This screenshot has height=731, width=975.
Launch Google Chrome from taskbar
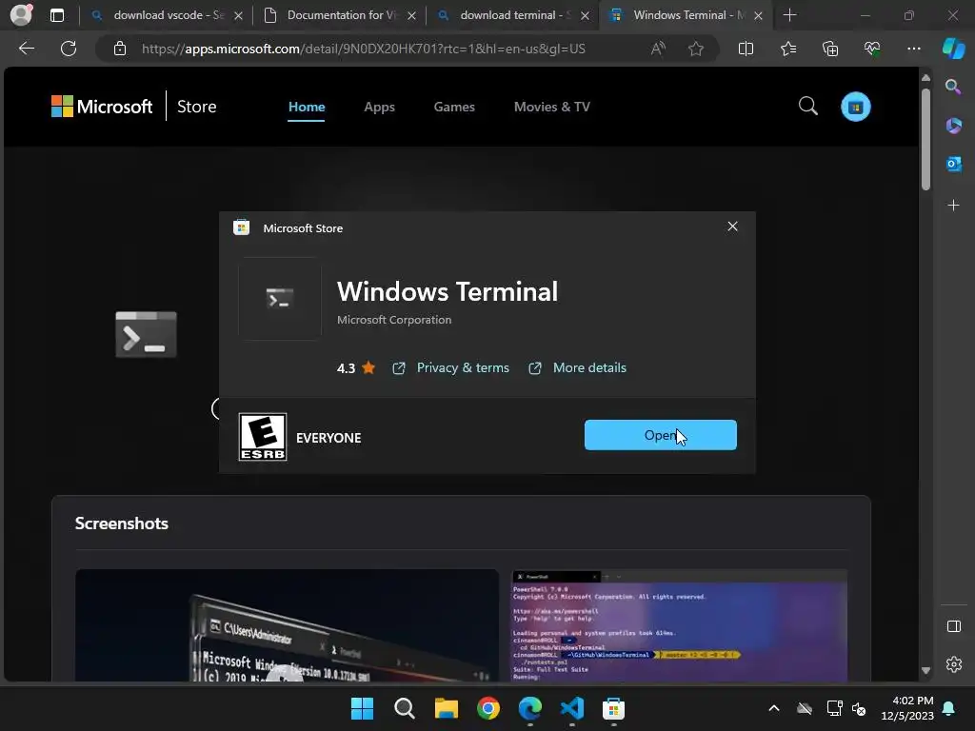[488, 708]
